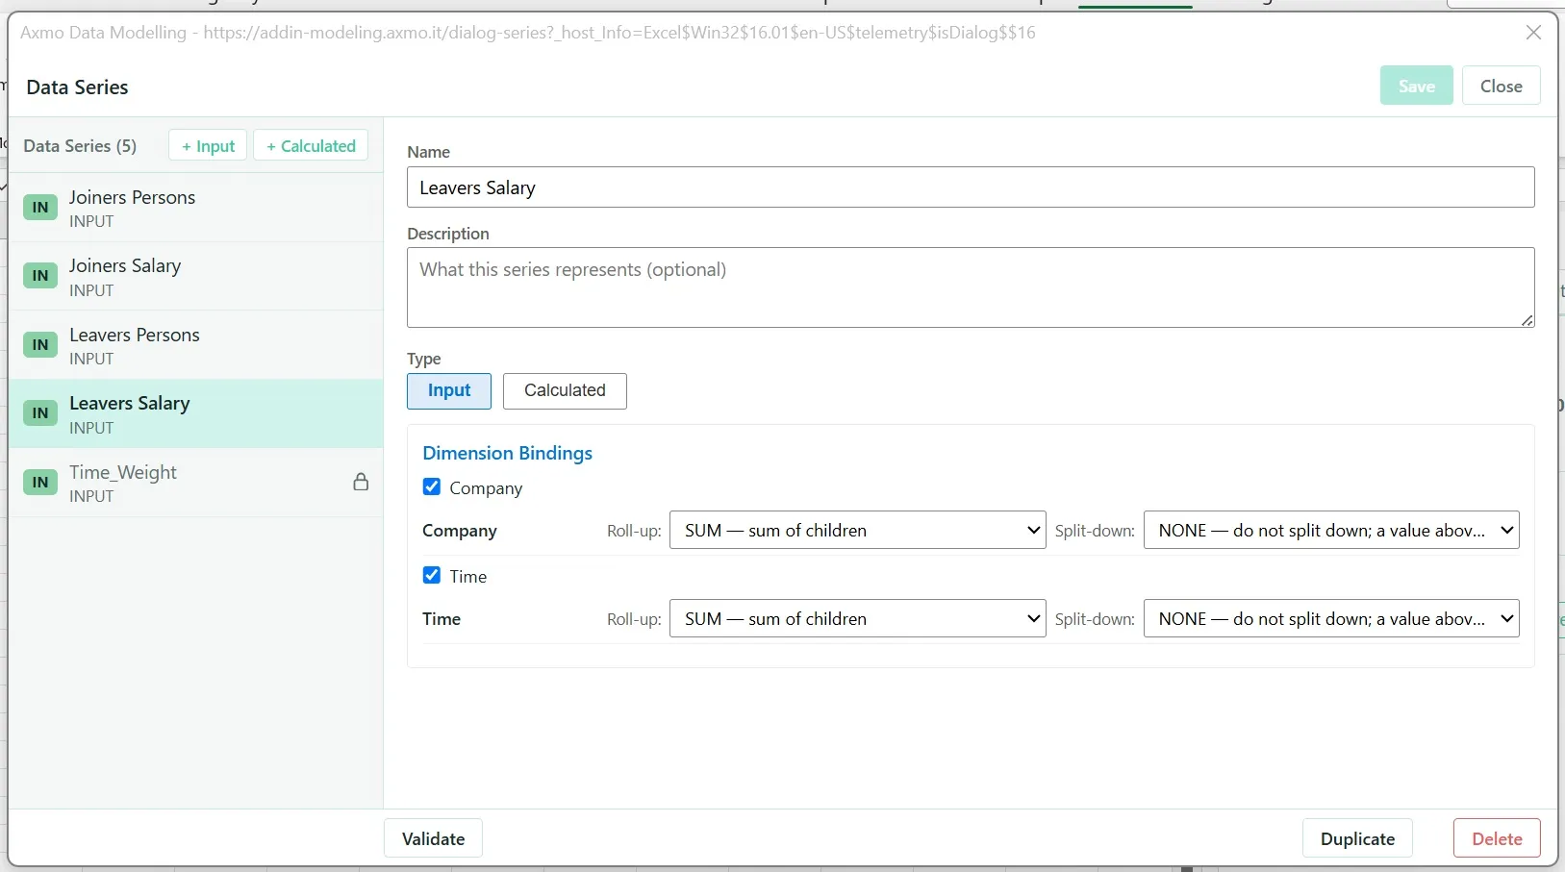This screenshot has width=1565, height=872.
Task: Select Time_Weight series
Action: pos(196,483)
